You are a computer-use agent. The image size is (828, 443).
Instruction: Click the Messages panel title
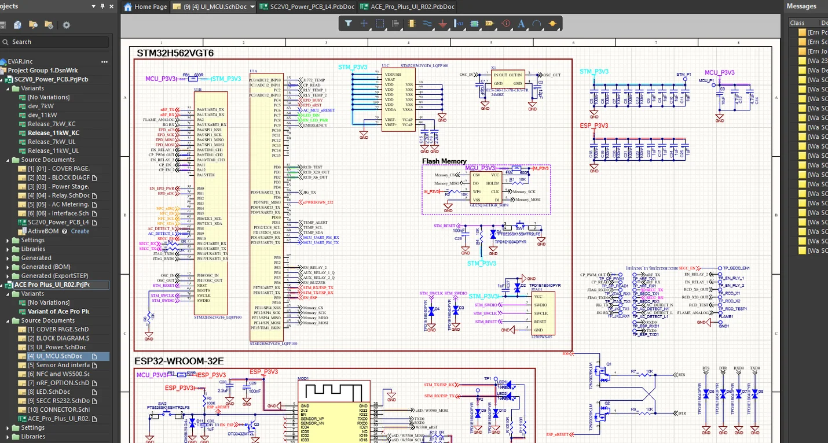point(801,6)
